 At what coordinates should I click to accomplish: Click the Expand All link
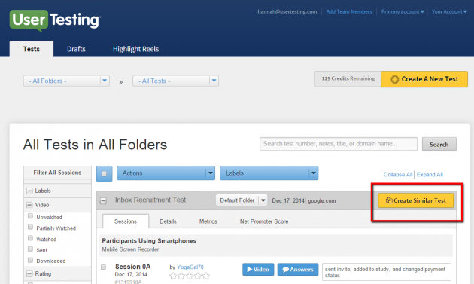pyautogui.click(x=430, y=175)
